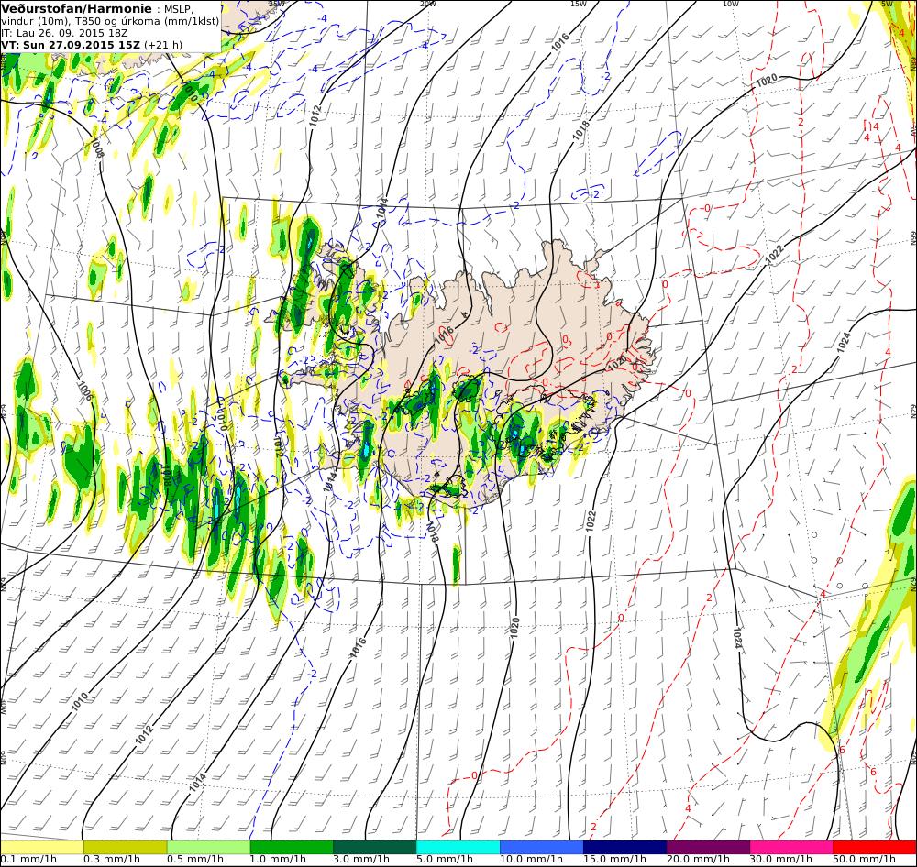Choose the blue 10.0 mm/1h legend swatch

point(542,847)
